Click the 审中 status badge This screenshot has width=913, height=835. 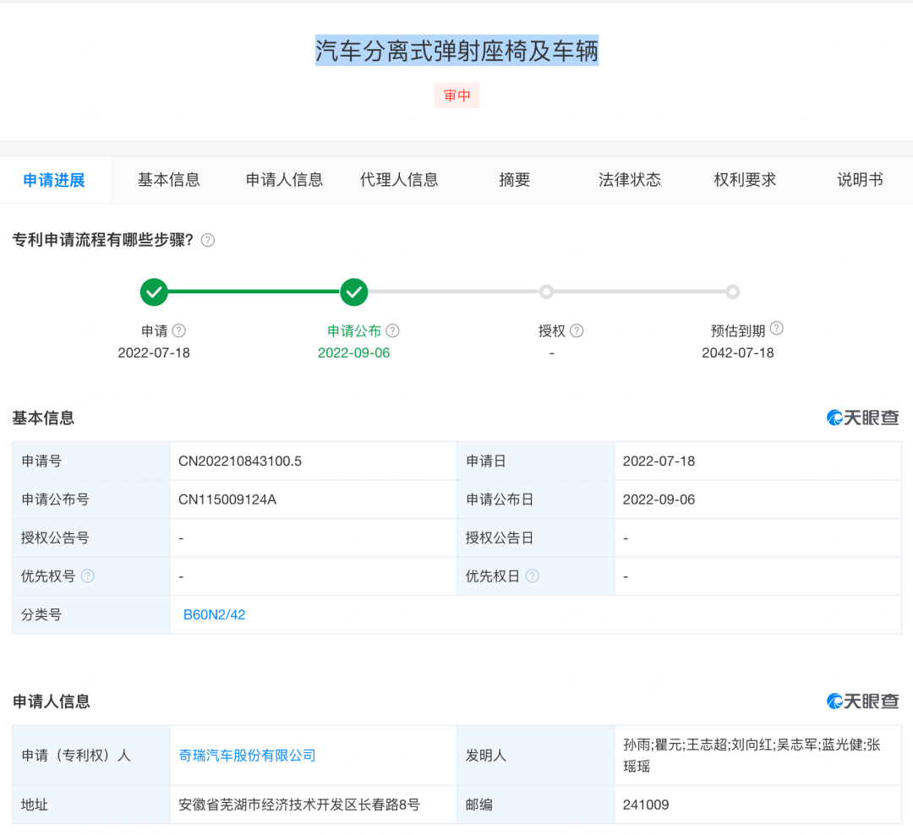(457, 96)
